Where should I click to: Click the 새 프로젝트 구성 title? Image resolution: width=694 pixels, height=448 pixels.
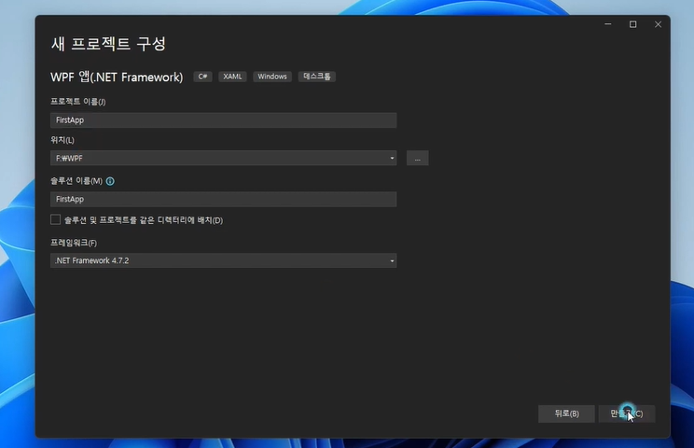[108, 44]
